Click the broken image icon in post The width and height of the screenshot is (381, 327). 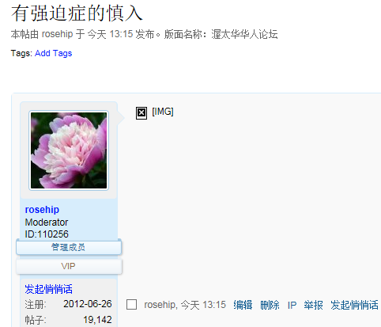click(141, 113)
